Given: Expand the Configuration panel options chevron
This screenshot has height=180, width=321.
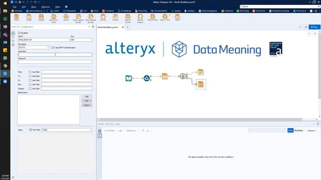Looking at the screenshot, I should tap(89, 26).
